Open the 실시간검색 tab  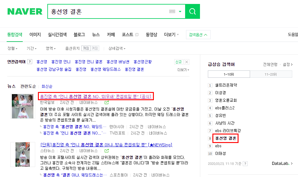click(57, 35)
